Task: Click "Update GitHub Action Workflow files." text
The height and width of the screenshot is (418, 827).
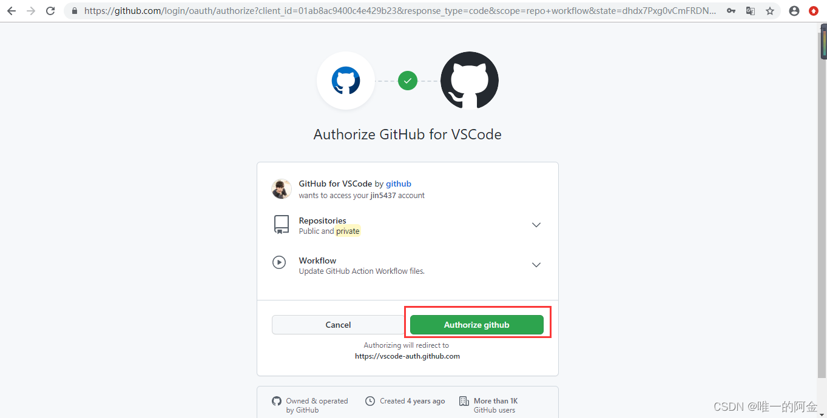Action: tap(362, 271)
